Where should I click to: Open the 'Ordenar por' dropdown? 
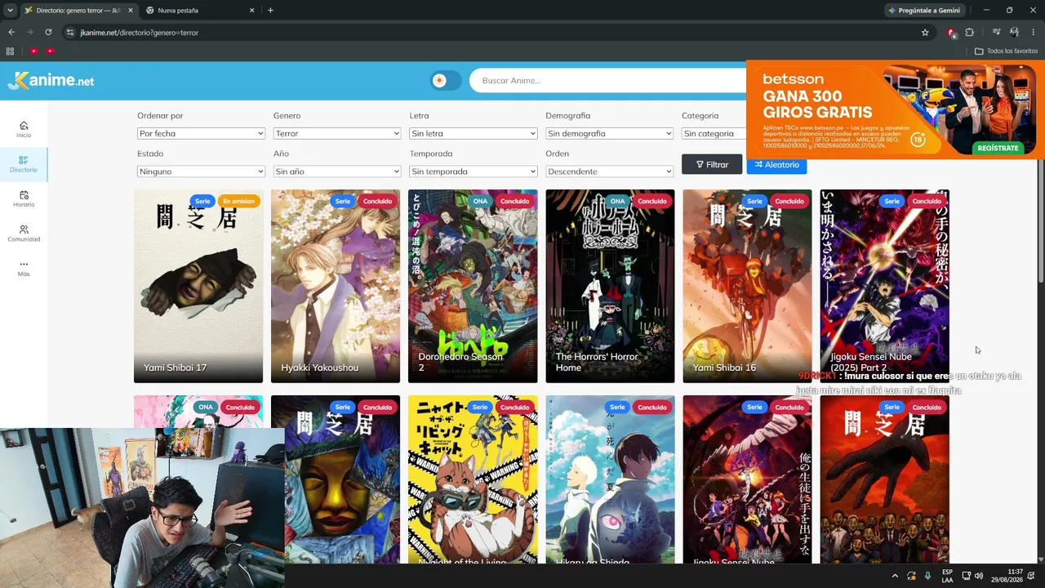[x=201, y=133]
